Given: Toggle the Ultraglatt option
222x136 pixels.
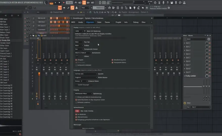Looking at the screenshot, I should (x=76, y=60).
